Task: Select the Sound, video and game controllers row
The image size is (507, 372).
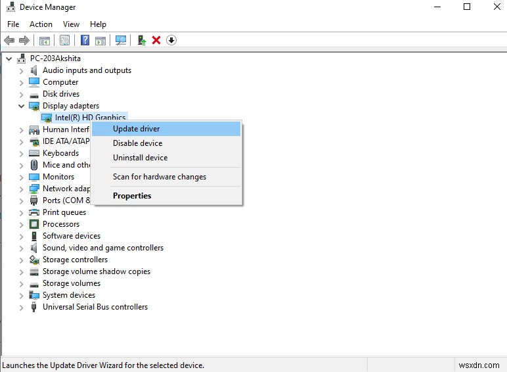Action: tap(103, 248)
